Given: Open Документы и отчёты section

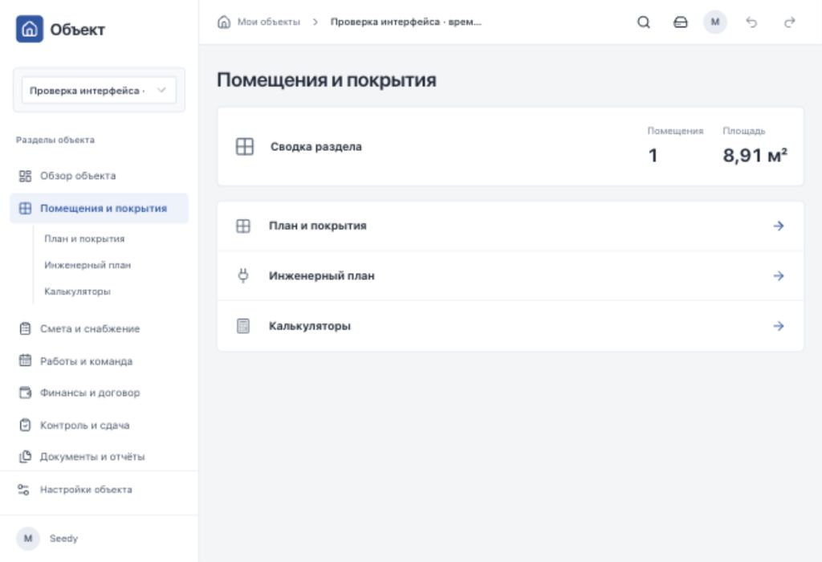Looking at the screenshot, I should (x=99, y=457).
